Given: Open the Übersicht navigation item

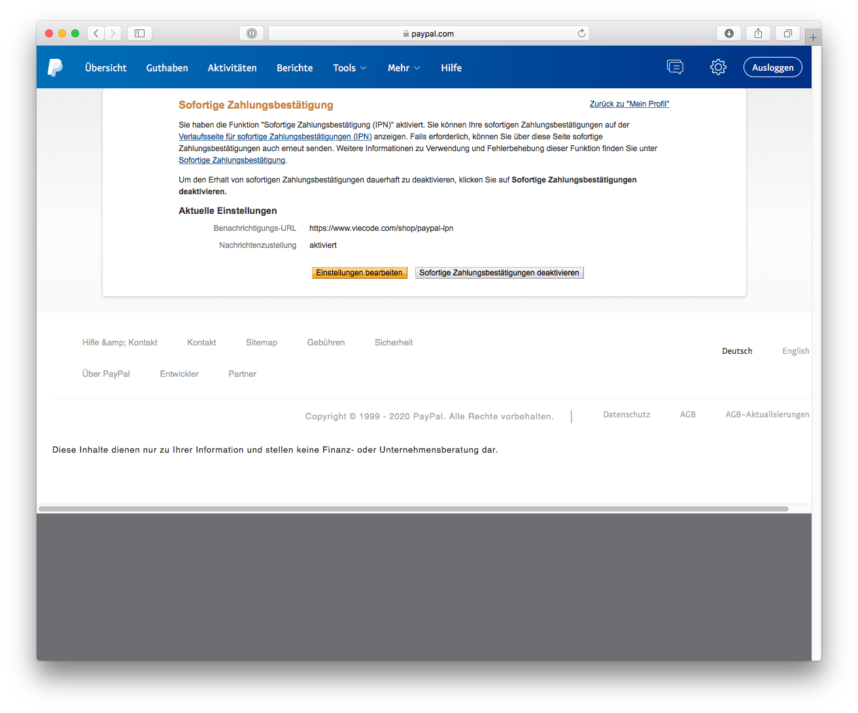Looking at the screenshot, I should coord(106,68).
